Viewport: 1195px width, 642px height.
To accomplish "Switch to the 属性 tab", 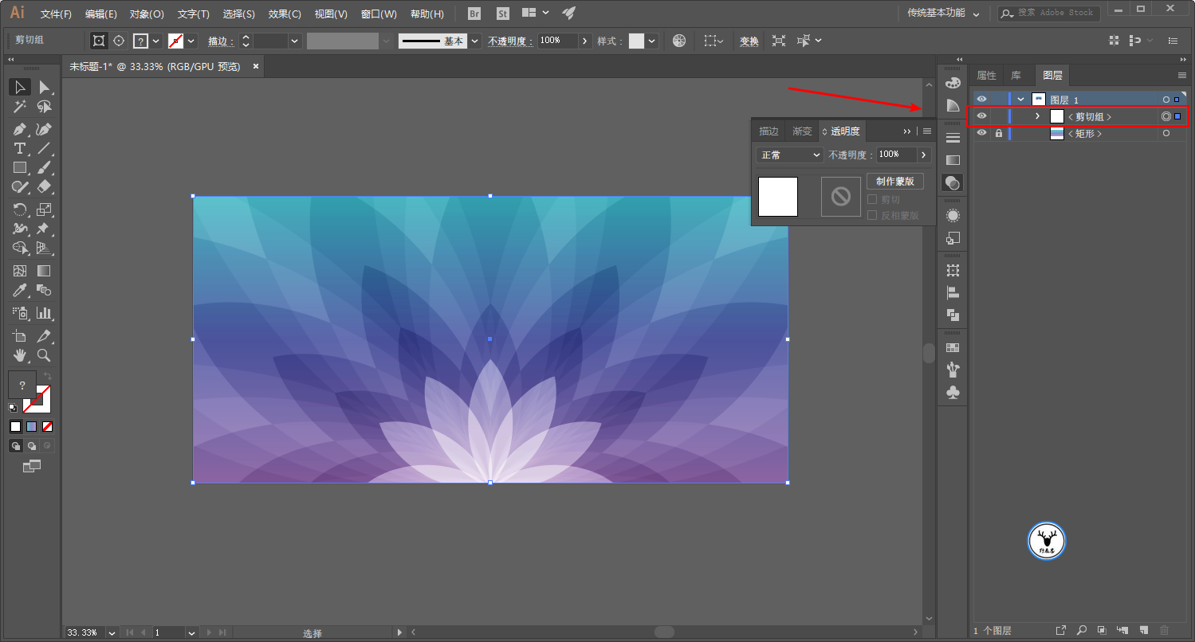I will click(x=986, y=76).
